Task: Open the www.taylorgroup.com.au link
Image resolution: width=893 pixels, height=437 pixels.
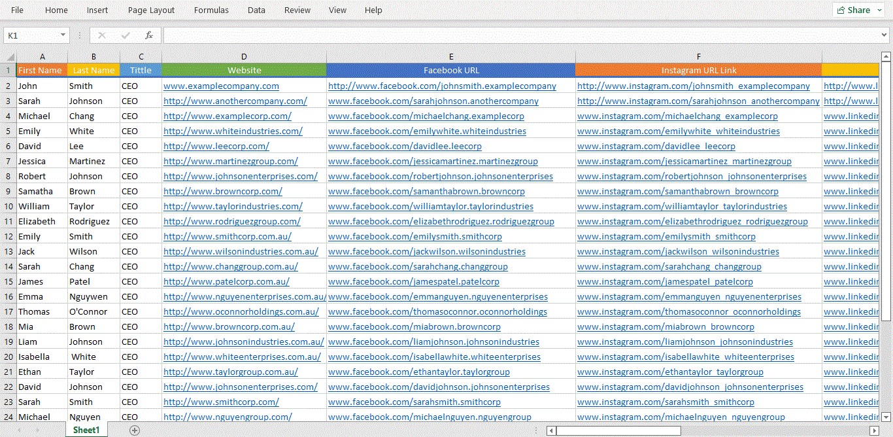Action: 231,372
